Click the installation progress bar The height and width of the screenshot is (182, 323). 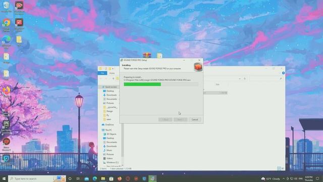(x=161, y=84)
